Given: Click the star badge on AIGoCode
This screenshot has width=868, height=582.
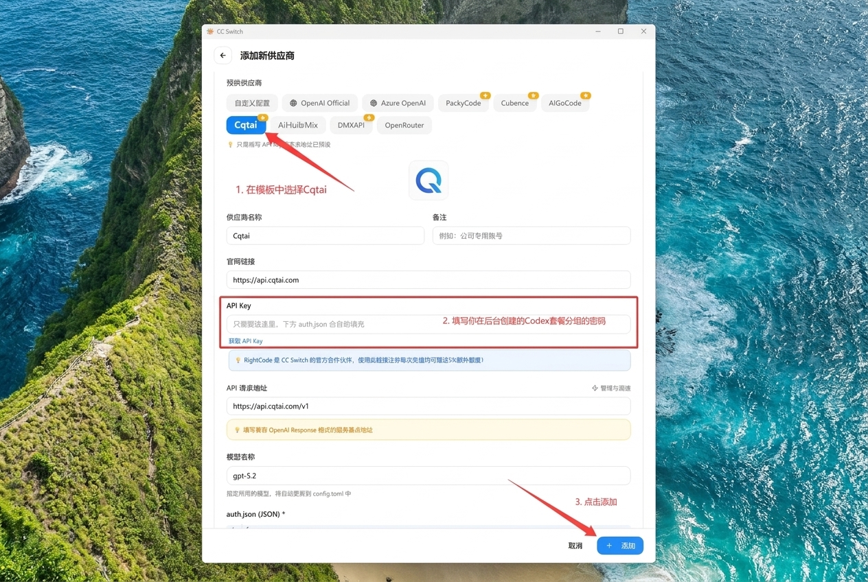Looking at the screenshot, I should pos(585,95).
